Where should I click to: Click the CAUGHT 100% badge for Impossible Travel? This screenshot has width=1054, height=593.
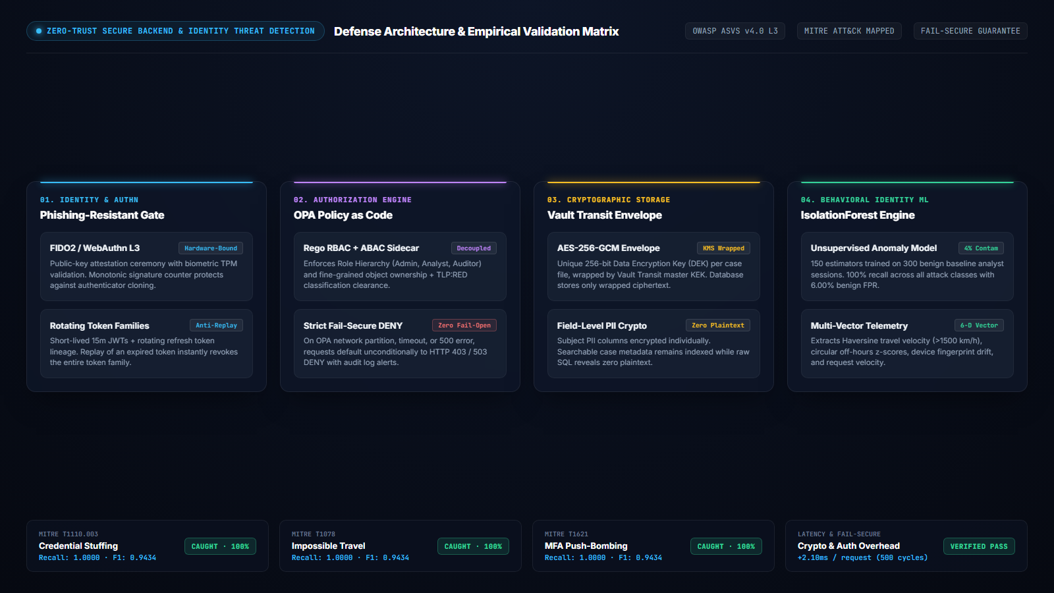point(473,546)
